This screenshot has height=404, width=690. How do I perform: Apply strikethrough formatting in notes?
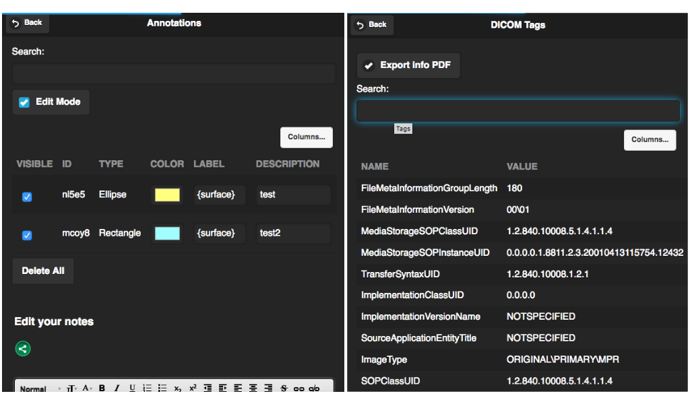284,389
